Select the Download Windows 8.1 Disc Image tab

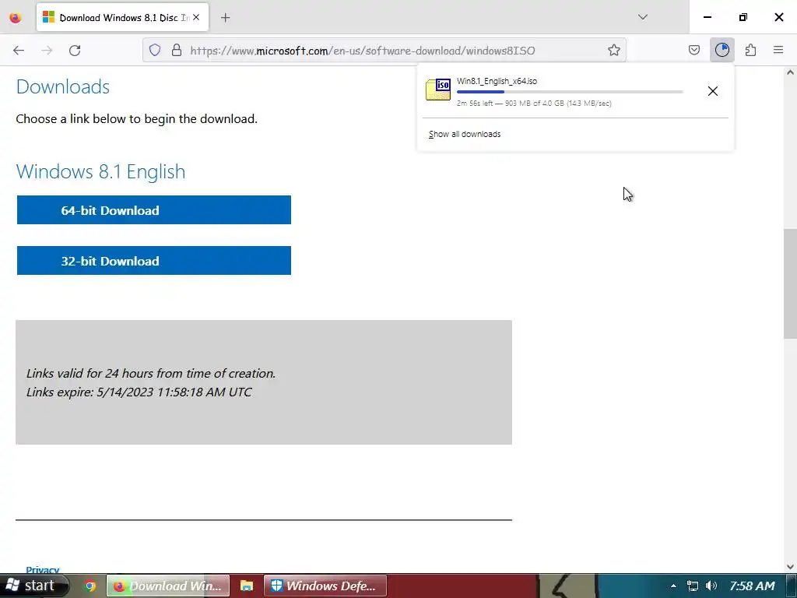[122, 18]
